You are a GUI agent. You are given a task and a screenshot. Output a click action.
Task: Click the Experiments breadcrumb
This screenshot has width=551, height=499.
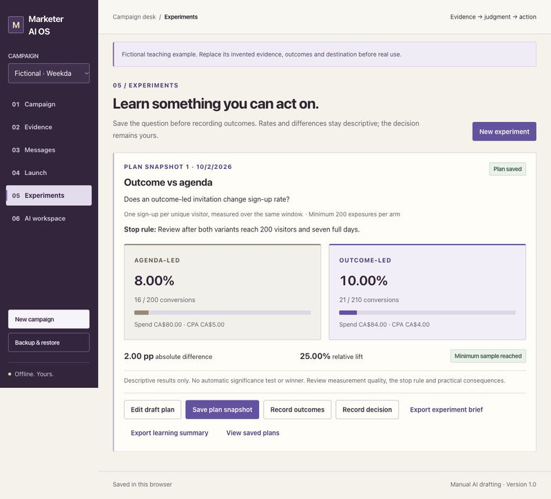(x=181, y=17)
